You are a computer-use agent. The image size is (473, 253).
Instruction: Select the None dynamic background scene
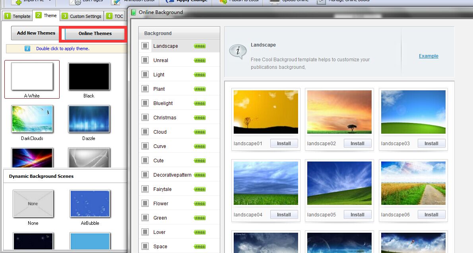(33, 204)
